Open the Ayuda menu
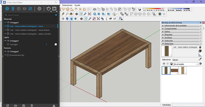Viewport: 205px width, 107px height. click(x=77, y=5)
